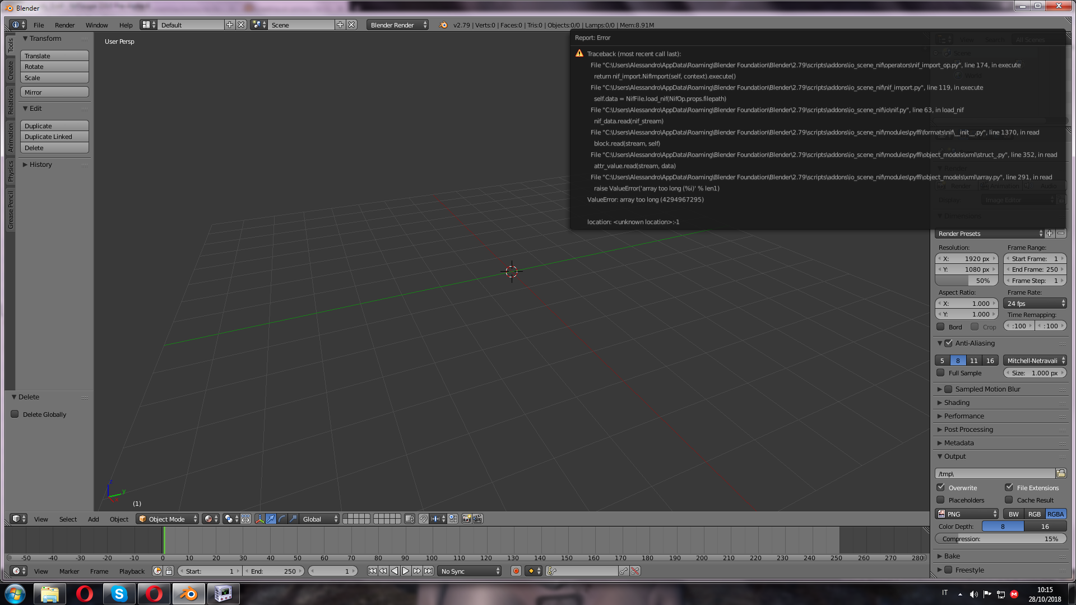Open the Render menu in top bar
This screenshot has height=605, width=1076.
[x=65, y=25]
